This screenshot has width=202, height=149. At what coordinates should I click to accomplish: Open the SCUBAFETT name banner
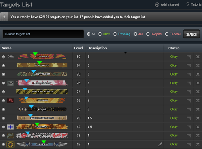click(x=42, y=127)
